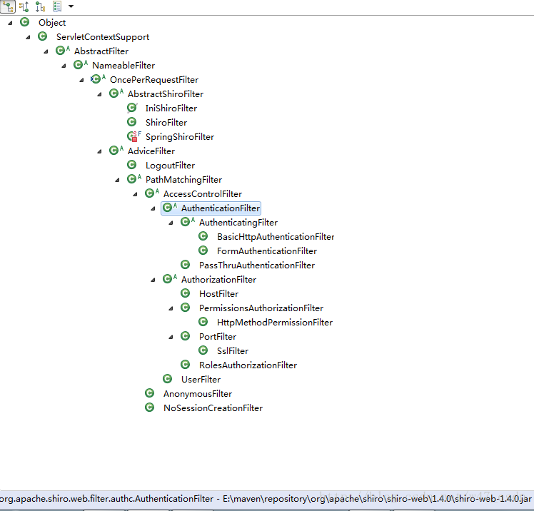
Task: Select the SpringShiroFilter tree label
Action: (180, 137)
